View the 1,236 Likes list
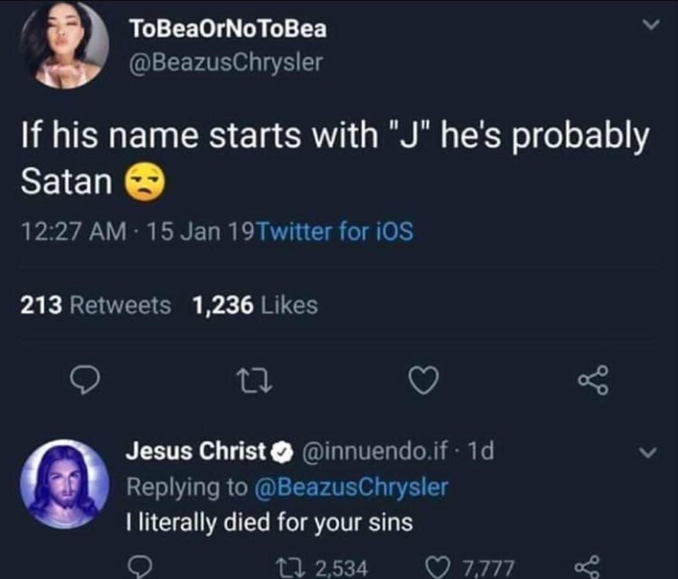Image resolution: width=678 pixels, height=579 pixels. (255, 305)
